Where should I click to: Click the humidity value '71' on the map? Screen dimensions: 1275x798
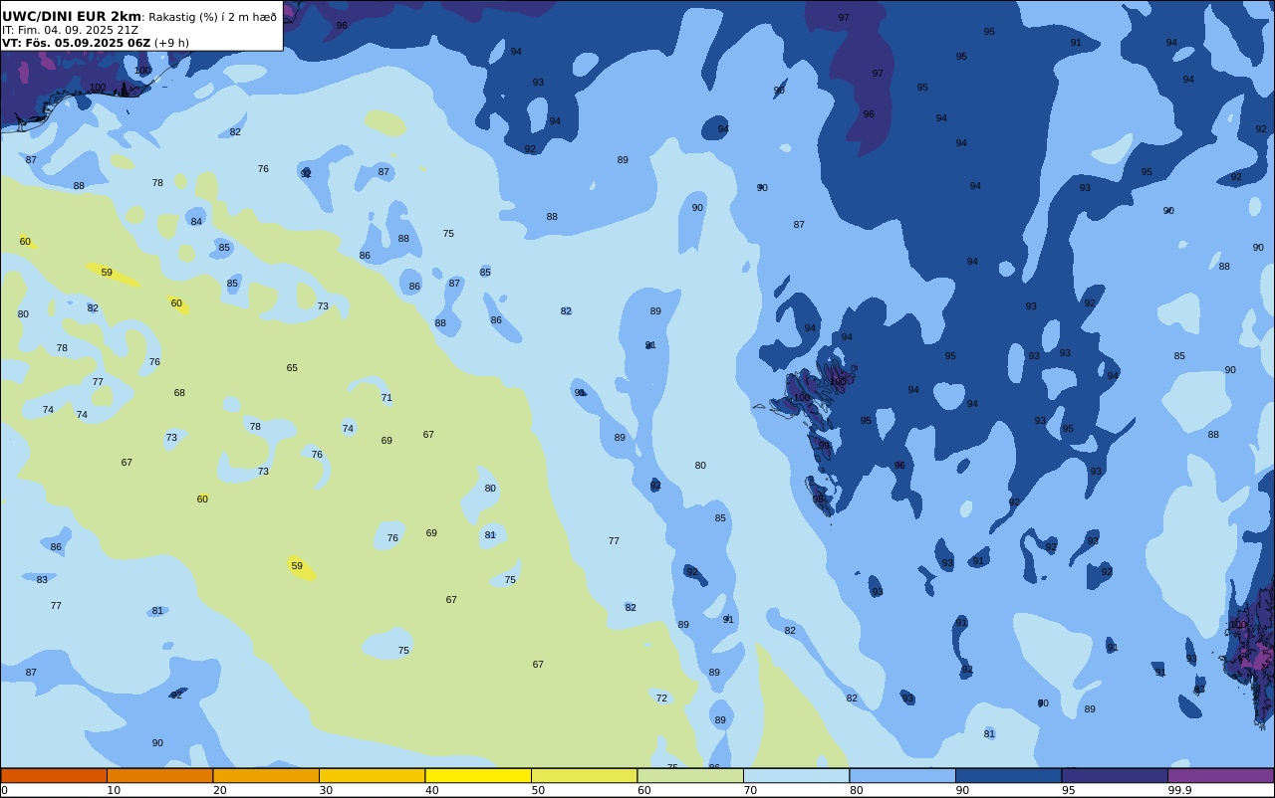386,398
